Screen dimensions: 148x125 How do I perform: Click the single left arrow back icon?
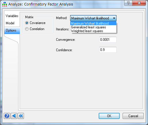click(x=14, y=116)
